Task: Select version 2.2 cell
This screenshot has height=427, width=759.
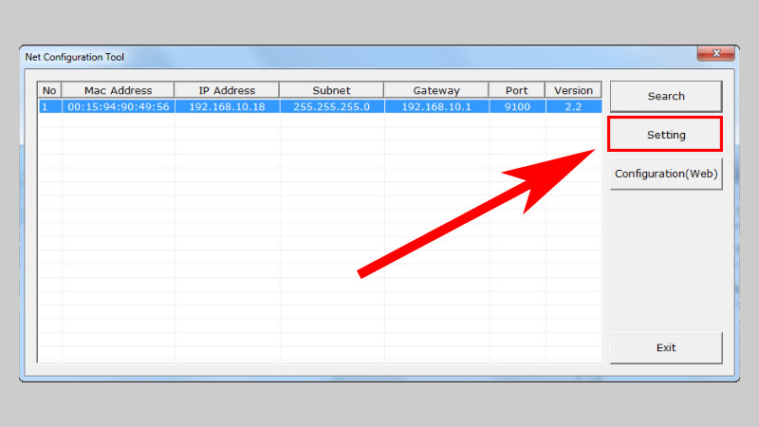Action: [574, 106]
